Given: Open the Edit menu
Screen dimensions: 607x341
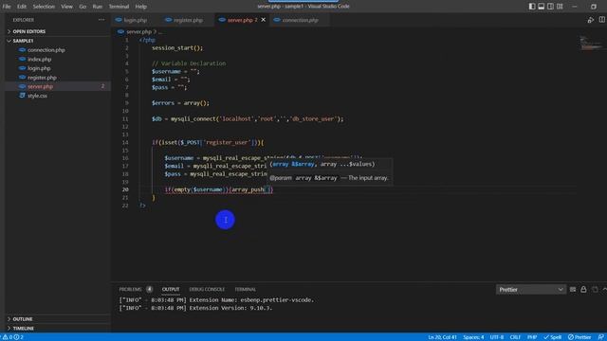Looking at the screenshot, I should coord(22,7).
